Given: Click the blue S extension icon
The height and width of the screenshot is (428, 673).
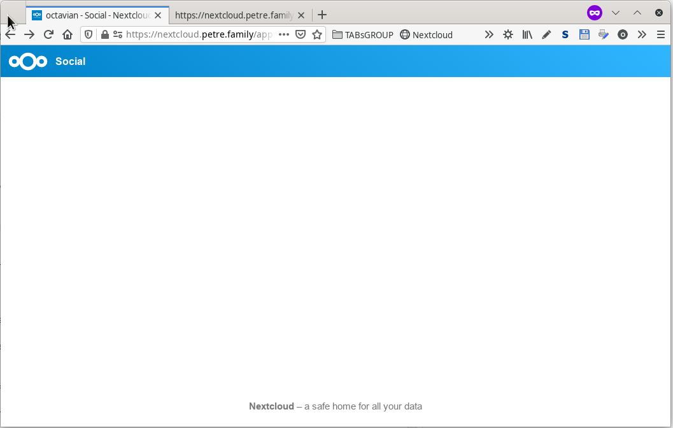Looking at the screenshot, I should 565,34.
